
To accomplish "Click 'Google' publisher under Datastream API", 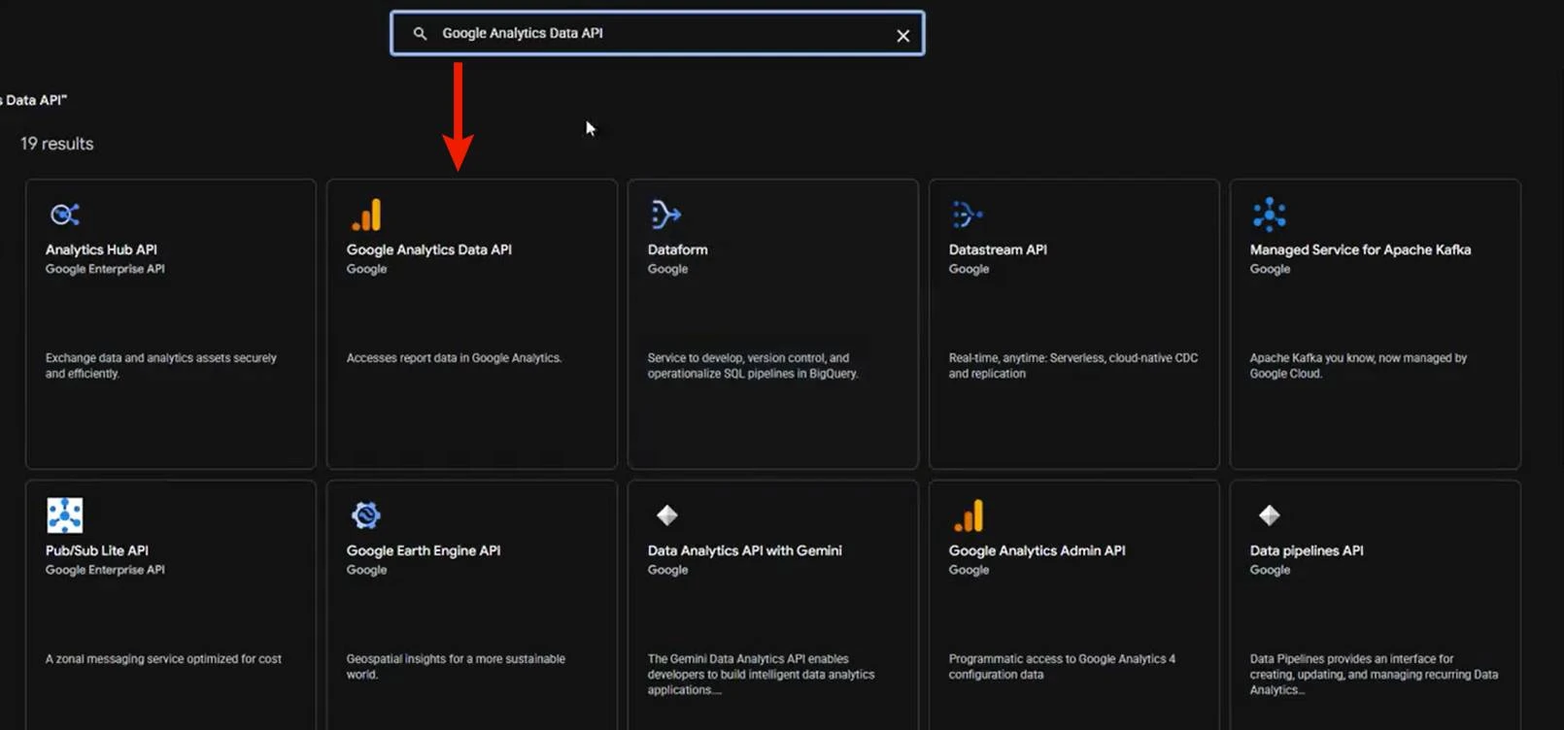I will tap(969, 269).
